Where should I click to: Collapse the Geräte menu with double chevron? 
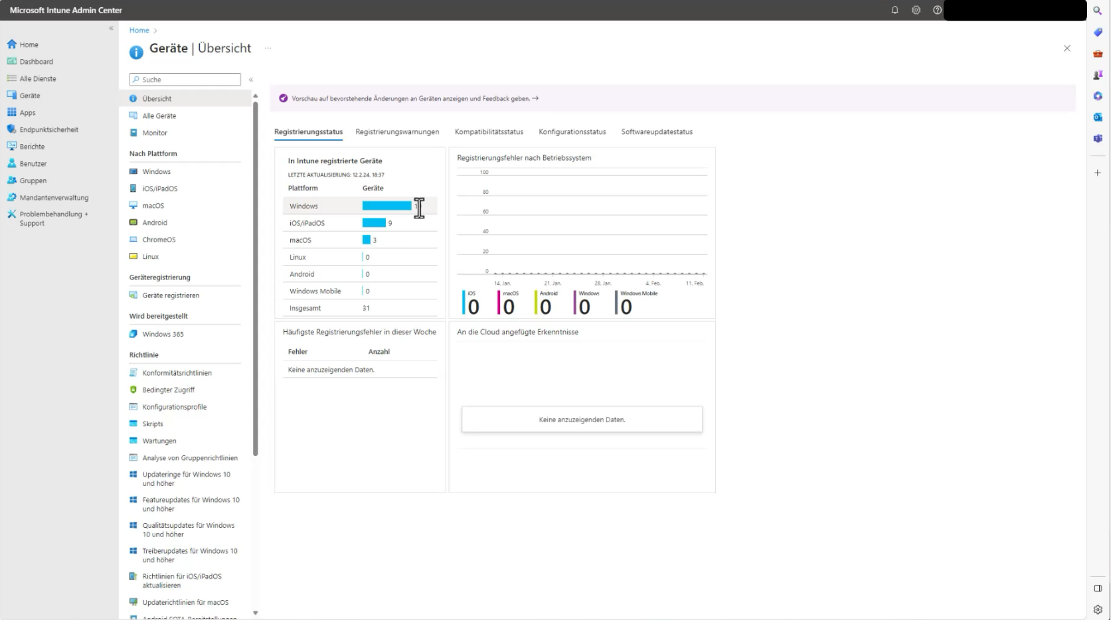click(251, 80)
